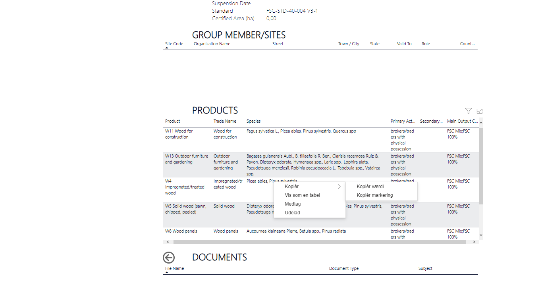This screenshot has height=283, width=538.
Task: Expand the Kopiér submenu chevron
Action: click(339, 187)
